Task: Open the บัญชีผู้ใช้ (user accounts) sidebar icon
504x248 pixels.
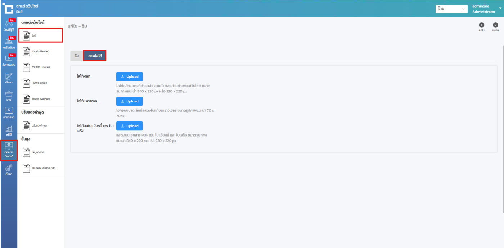Action: pos(9,26)
